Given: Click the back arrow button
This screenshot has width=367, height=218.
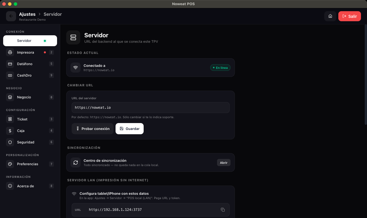Looking at the screenshot, I should tap(11, 16).
